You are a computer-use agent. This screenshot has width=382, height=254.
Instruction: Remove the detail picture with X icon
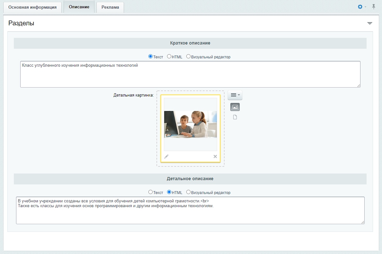(x=215, y=157)
